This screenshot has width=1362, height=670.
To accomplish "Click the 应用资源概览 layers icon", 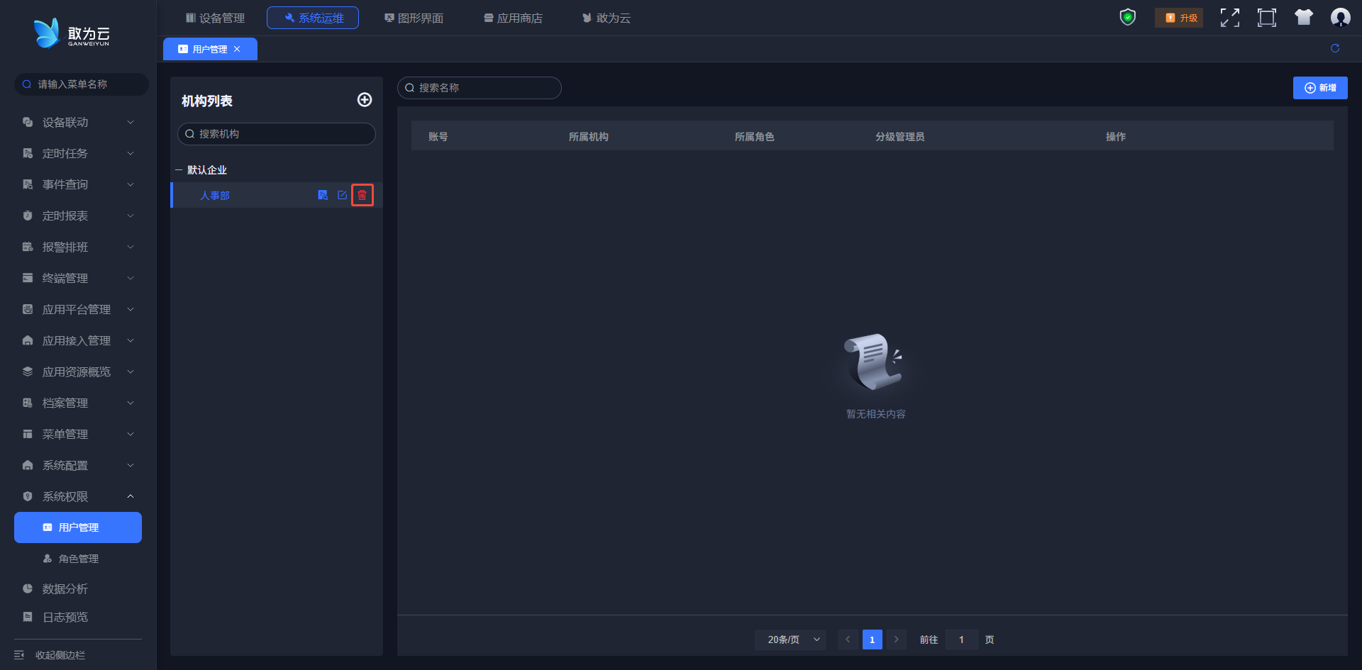I will tap(28, 372).
